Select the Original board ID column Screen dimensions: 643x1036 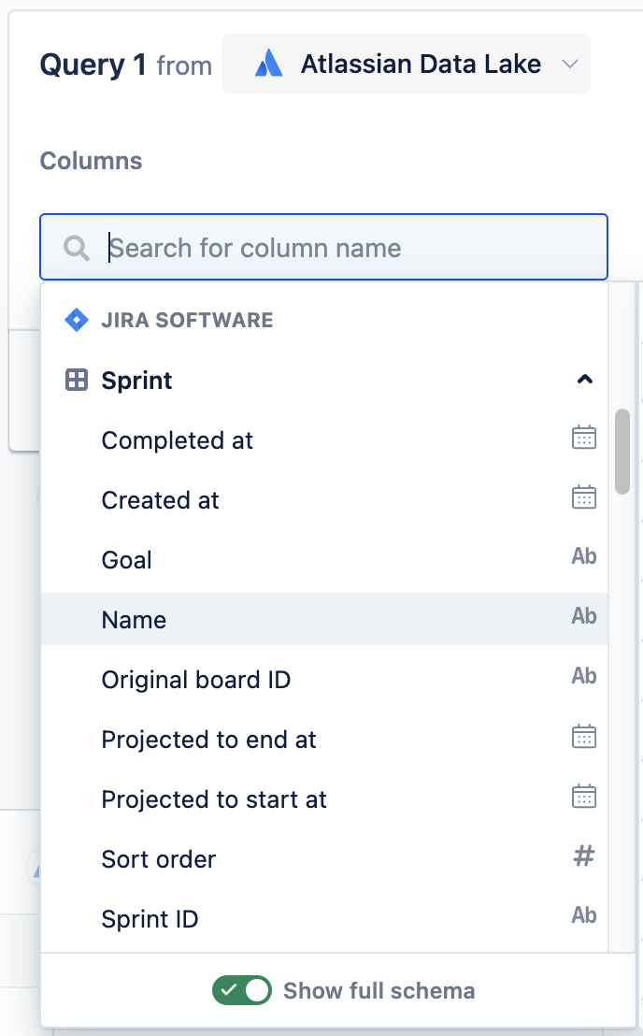324,679
